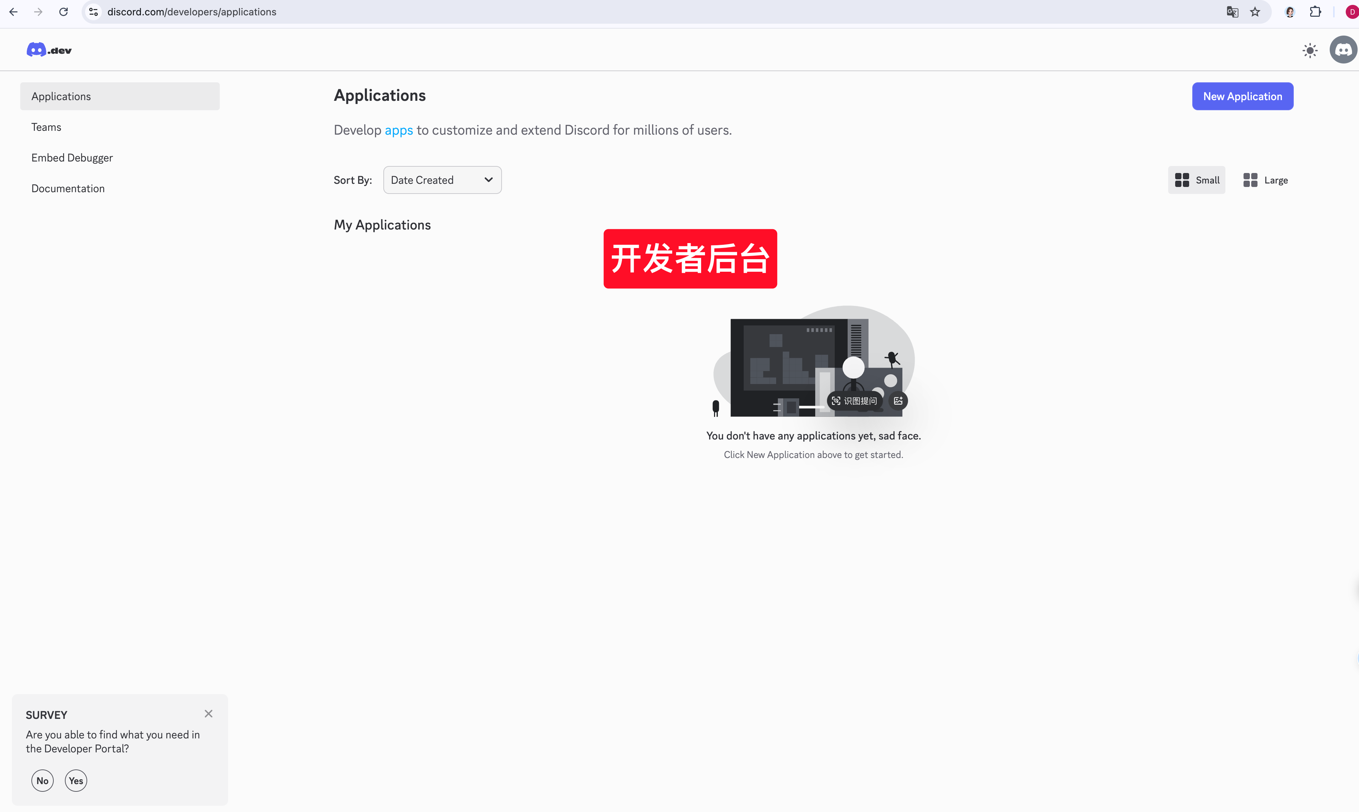Open Teams in the sidebar
Viewport: 1359px width, 812px height.
pos(46,127)
